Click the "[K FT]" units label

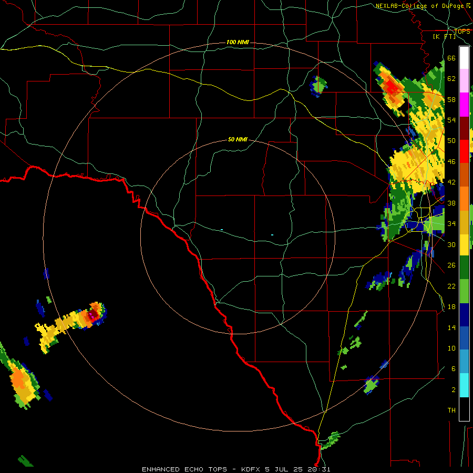click(x=444, y=36)
